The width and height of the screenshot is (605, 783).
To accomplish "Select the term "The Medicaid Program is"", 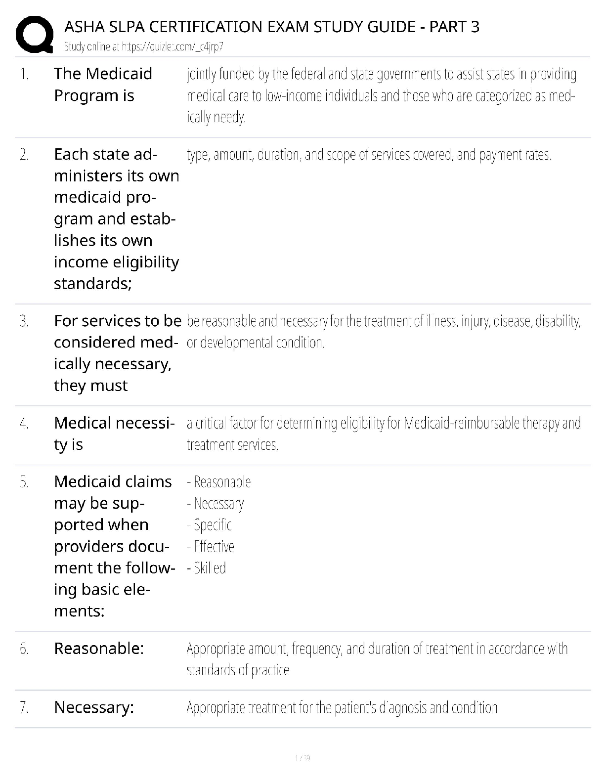I will (x=103, y=85).
